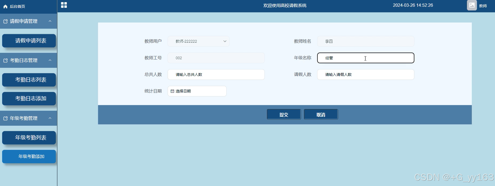The height and width of the screenshot is (186, 495).
Task: Click the calendar icon in 统计日期
Action: 172,91
